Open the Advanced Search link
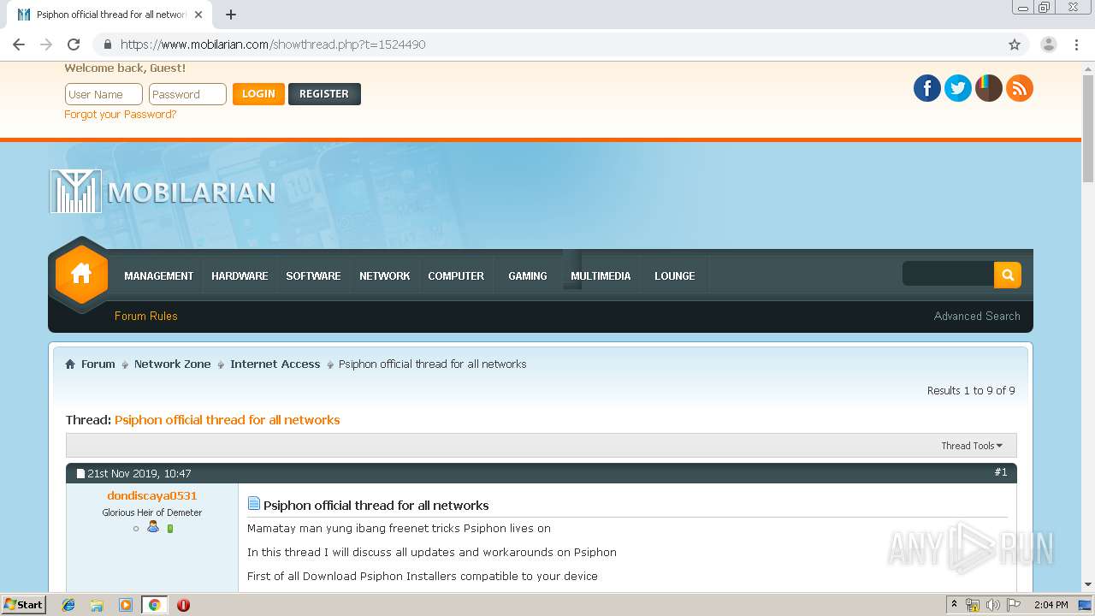1095x616 pixels. point(977,316)
